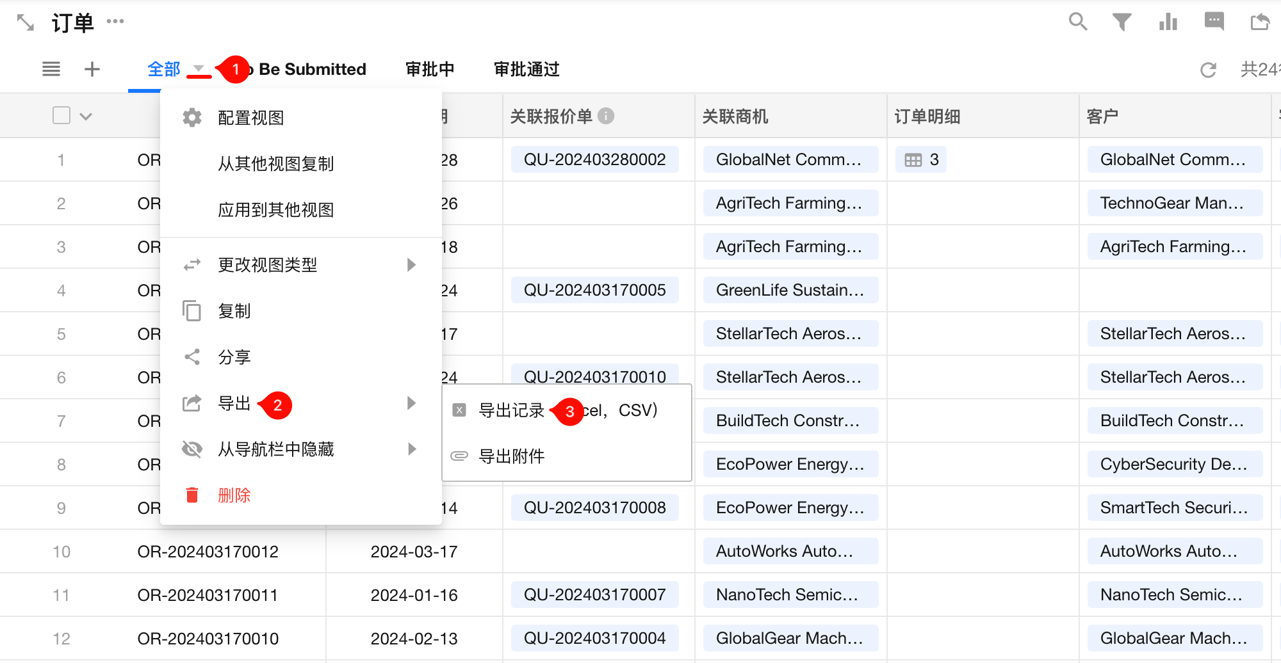The height and width of the screenshot is (663, 1281).
Task: Open the filter funnel icon
Action: pos(1122,22)
